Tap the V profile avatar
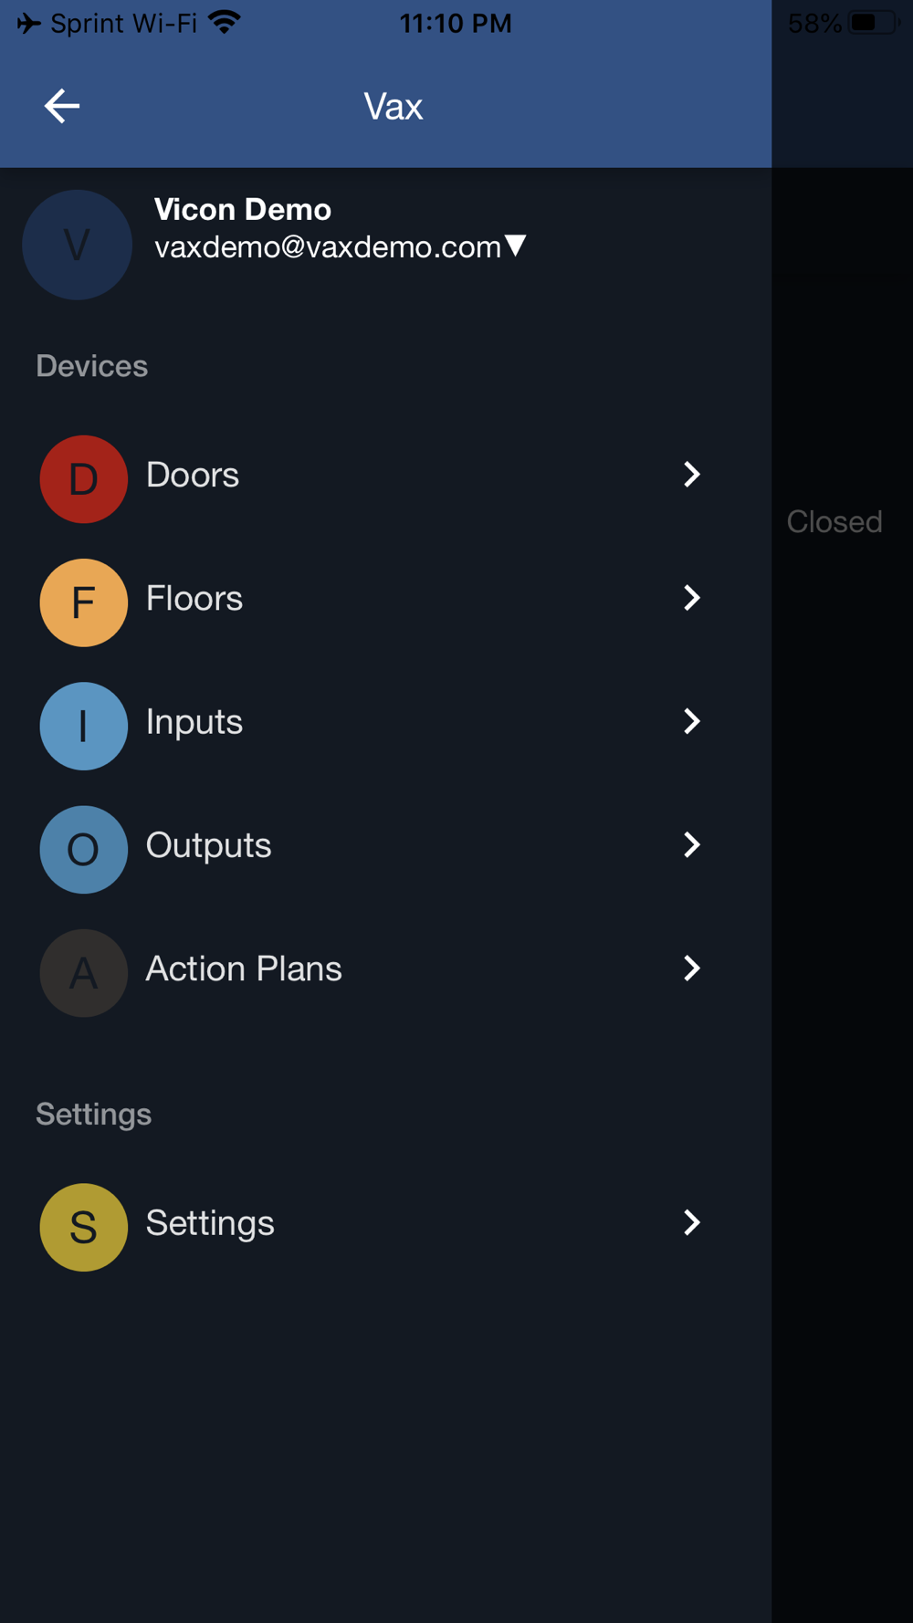This screenshot has height=1623, width=913. pos(77,245)
